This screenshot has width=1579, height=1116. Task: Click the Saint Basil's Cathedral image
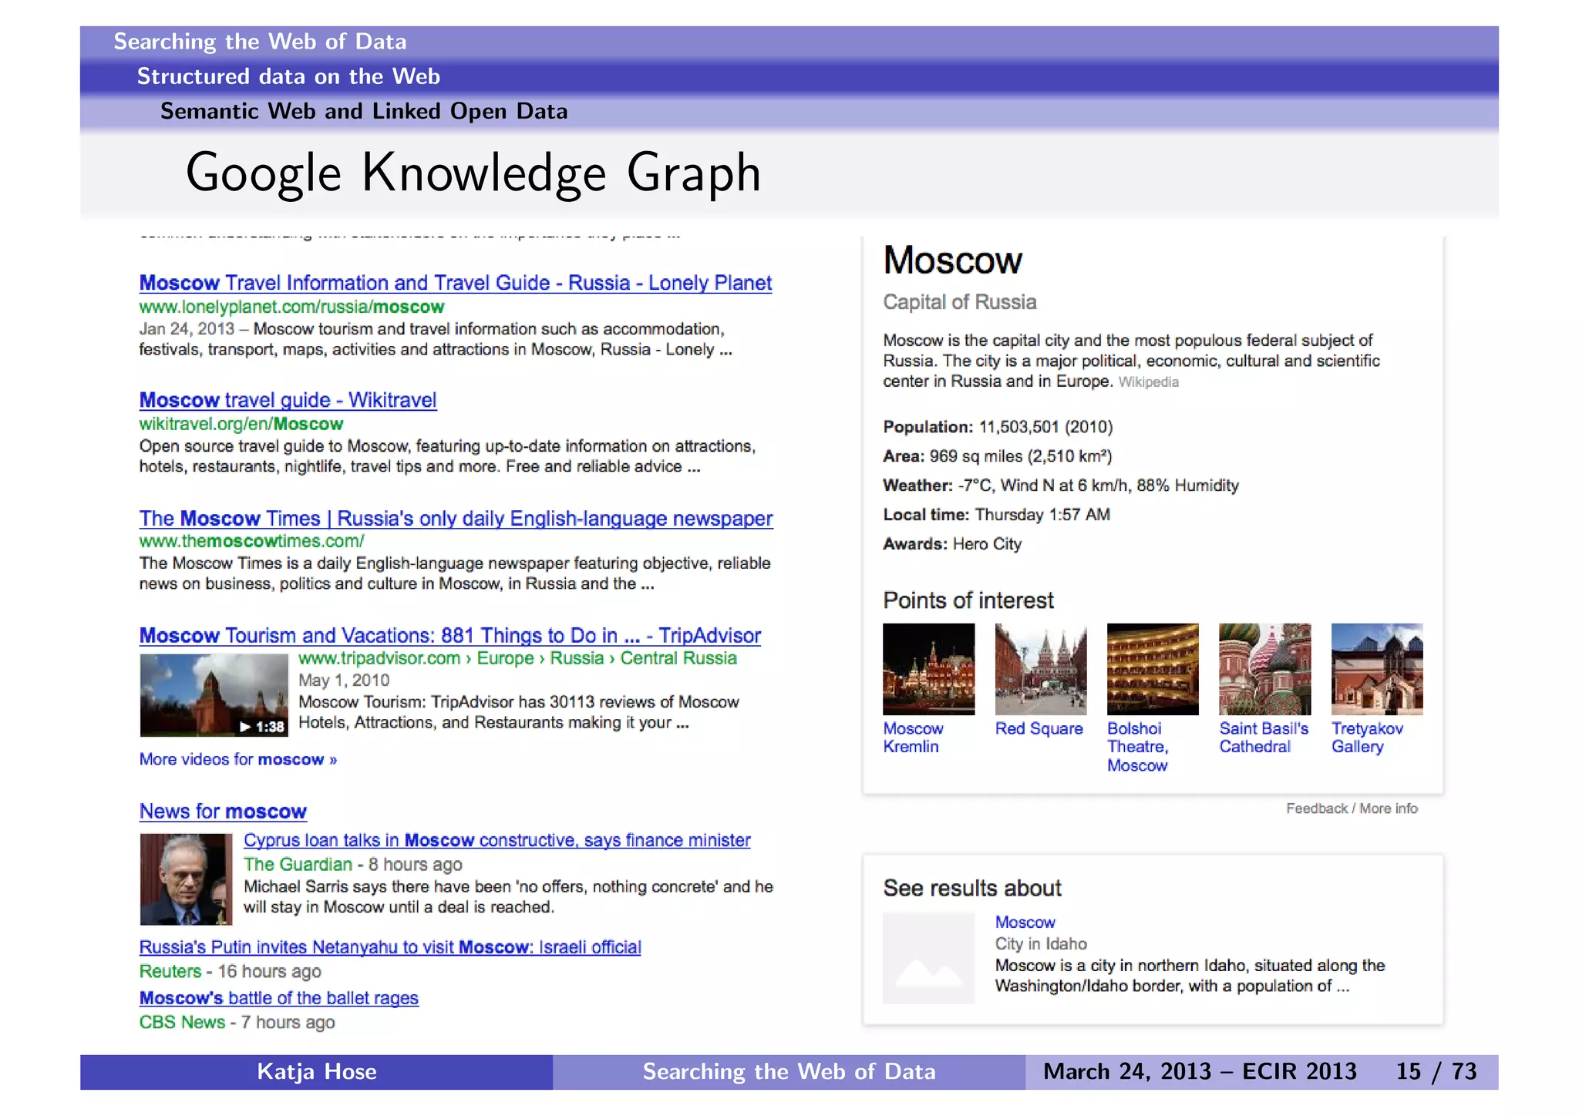[1264, 669]
